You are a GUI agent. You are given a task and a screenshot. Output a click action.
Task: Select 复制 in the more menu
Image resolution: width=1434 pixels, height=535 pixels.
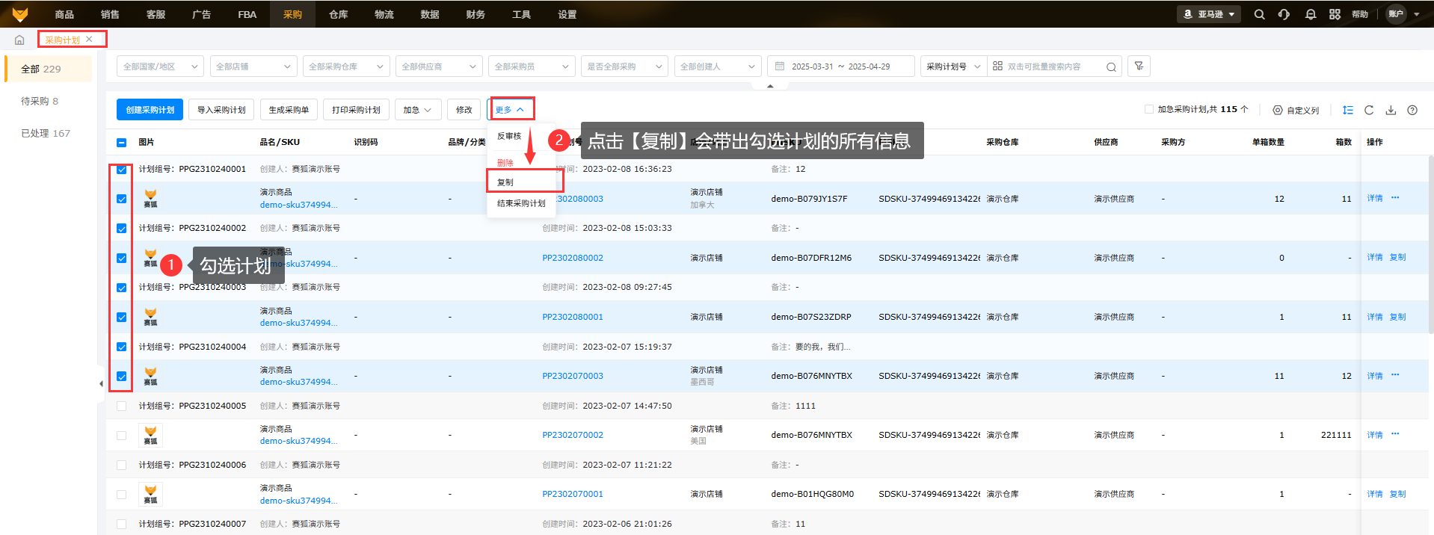[x=523, y=182]
